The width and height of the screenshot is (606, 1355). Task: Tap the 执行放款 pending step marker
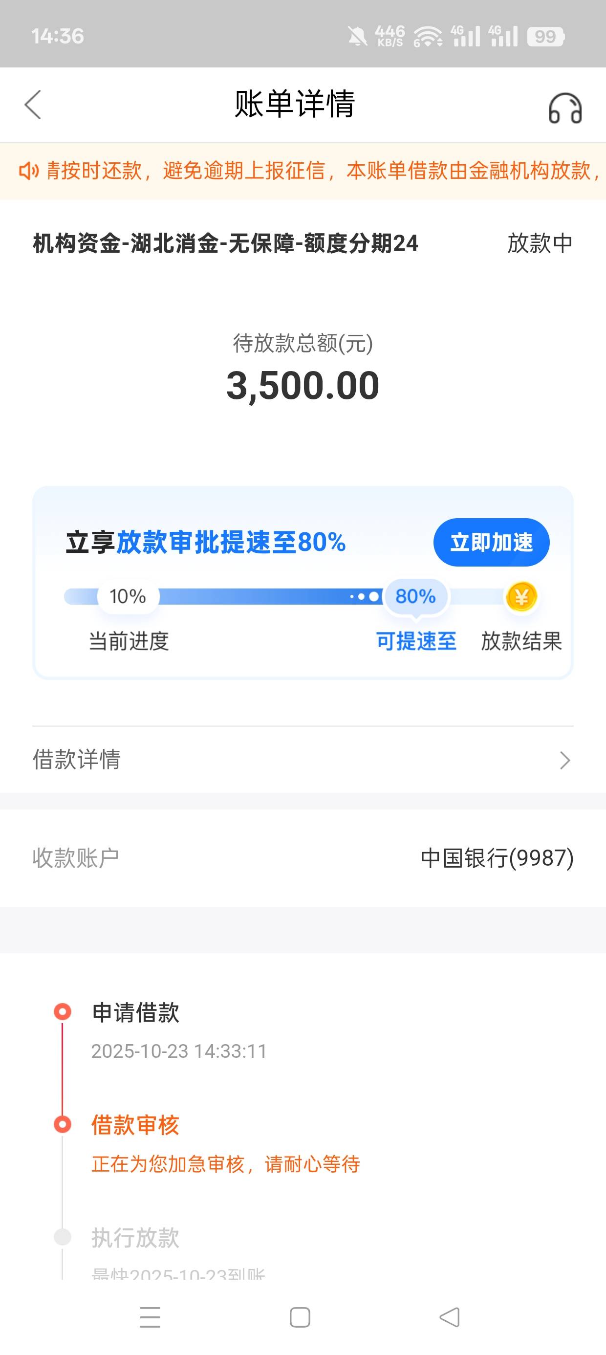(x=63, y=1237)
